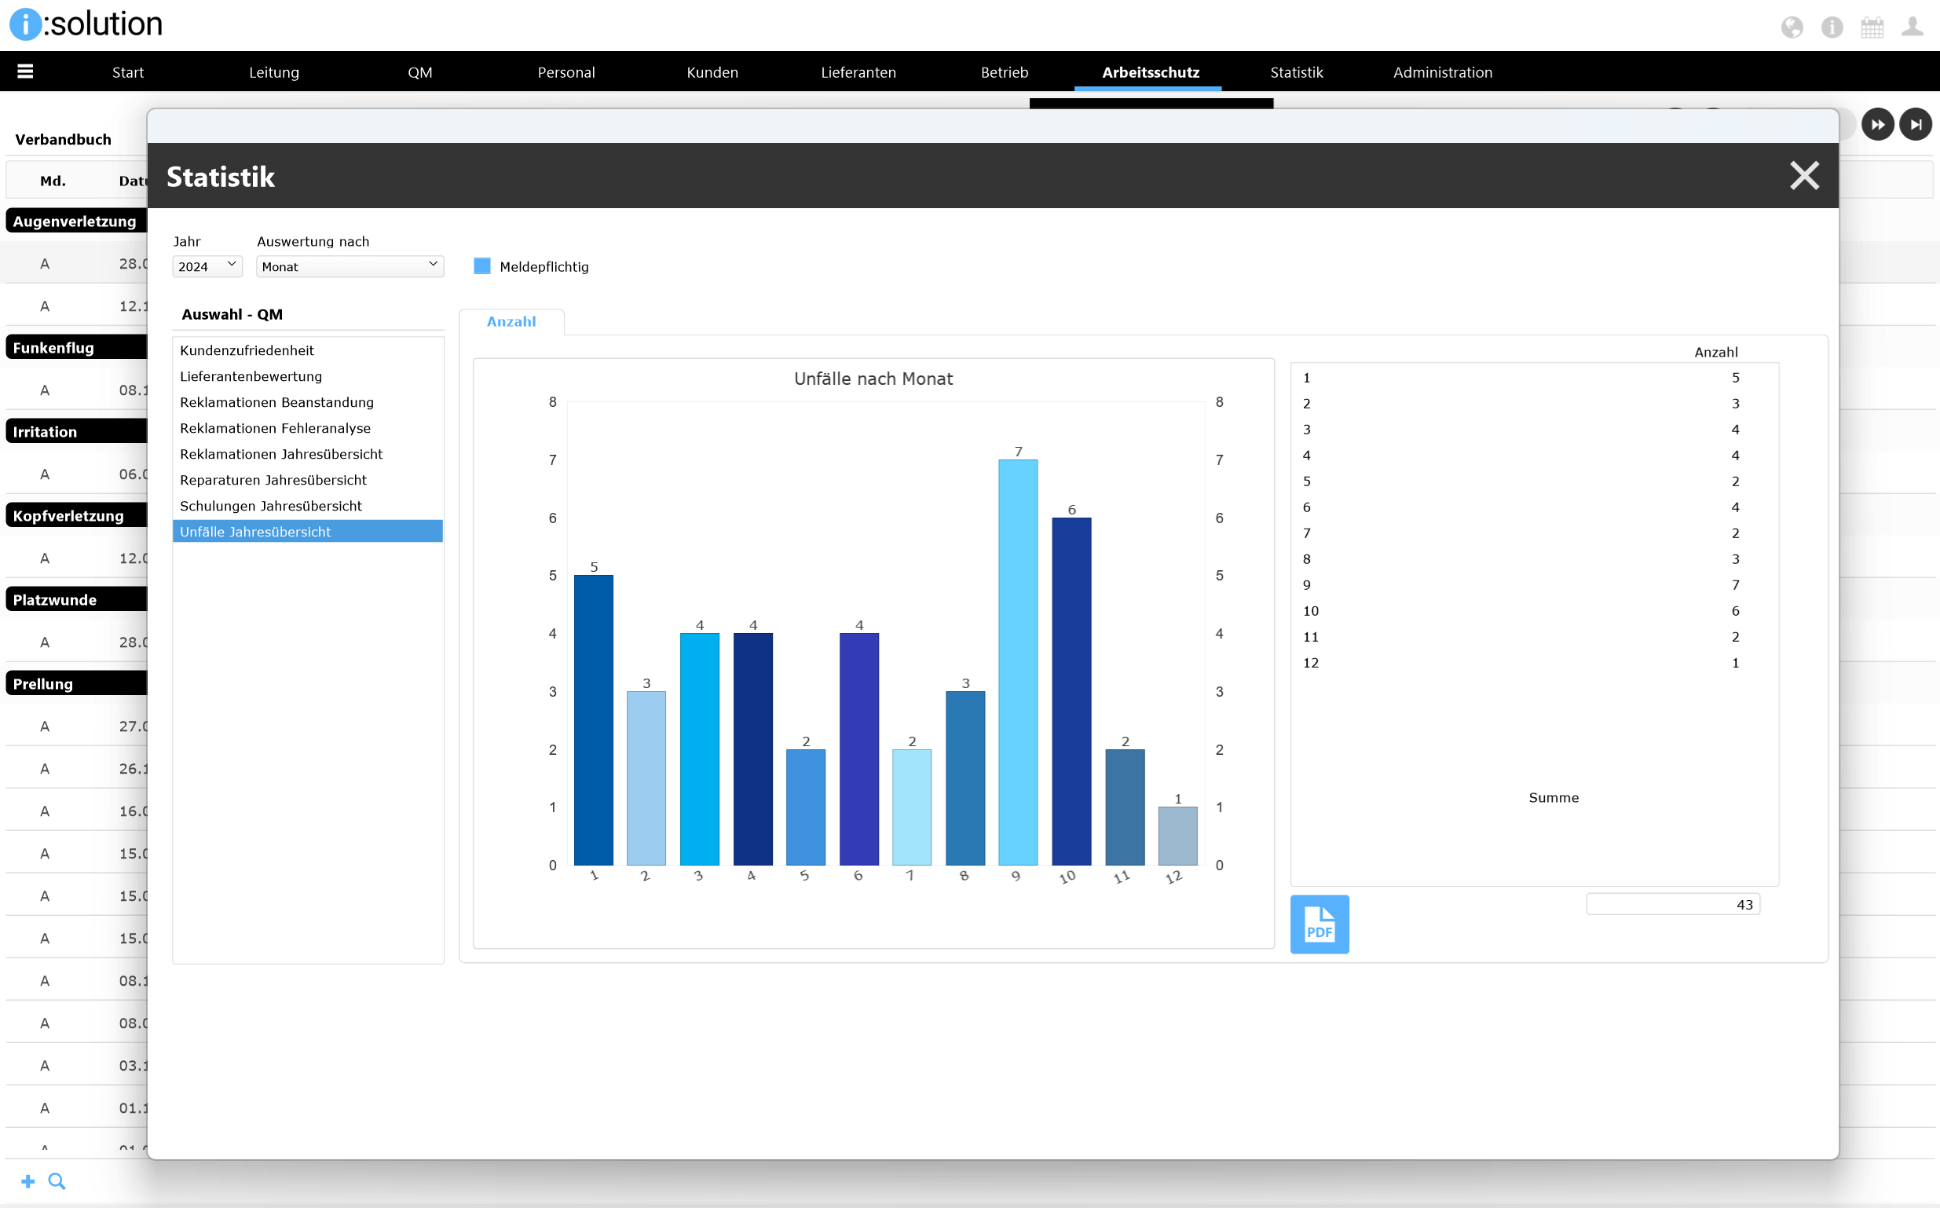Click the user profile icon

[1911, 27]
